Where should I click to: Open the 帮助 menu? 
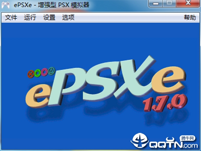click(190, 17)
